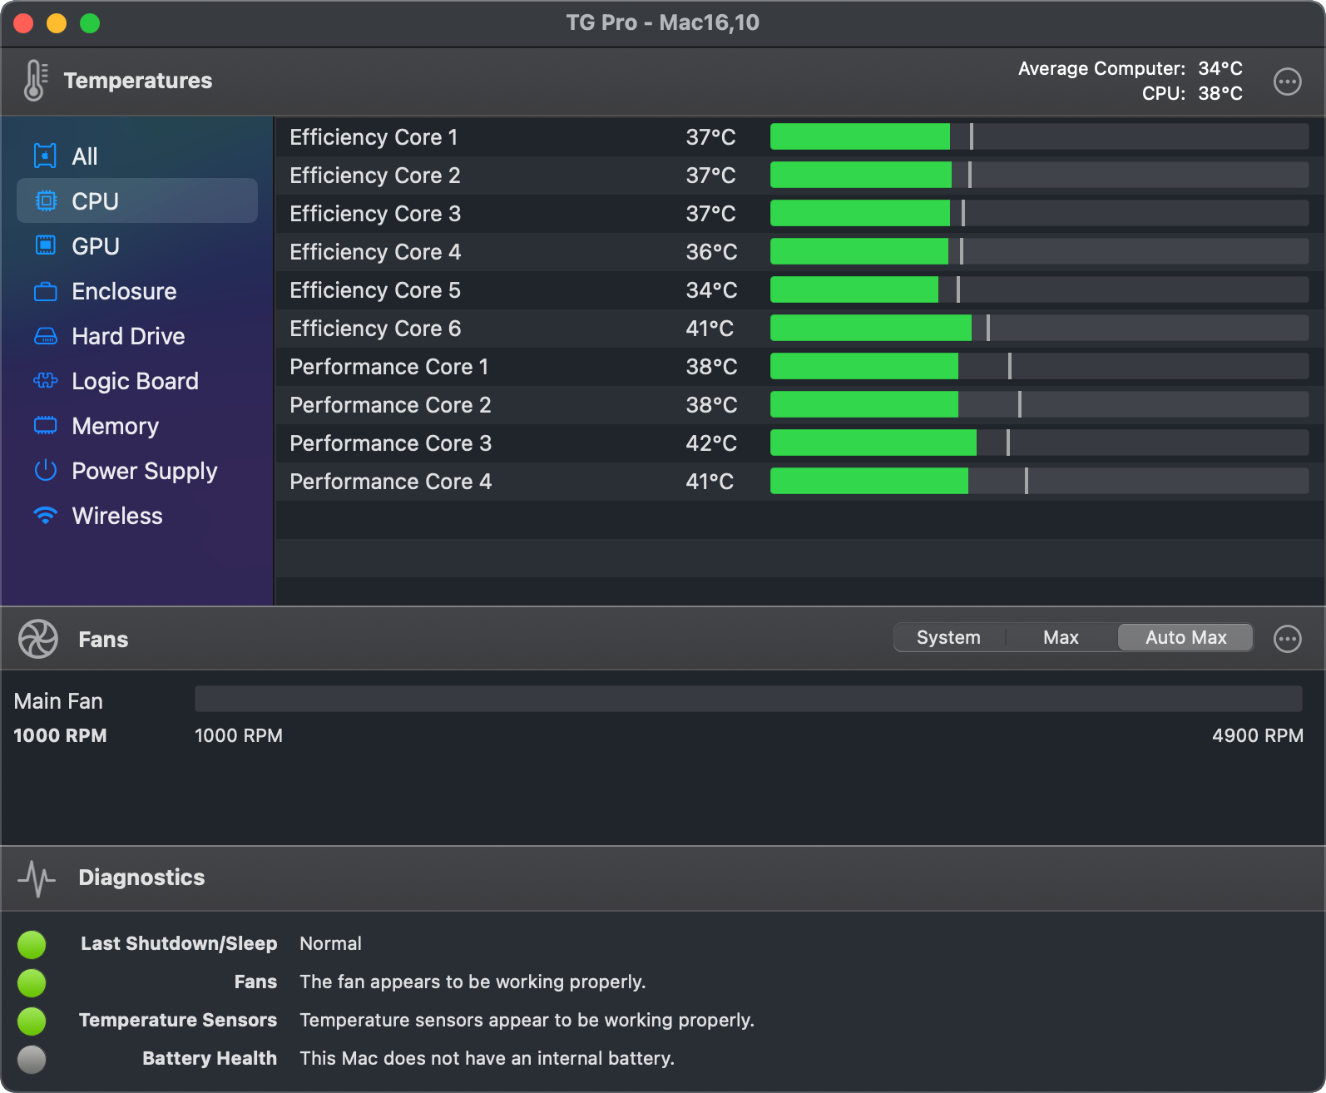Viewport: 1326px width, 1093px height.
Task: Click the Enclosure icon in sidebar
Action: tap(46, 291)
